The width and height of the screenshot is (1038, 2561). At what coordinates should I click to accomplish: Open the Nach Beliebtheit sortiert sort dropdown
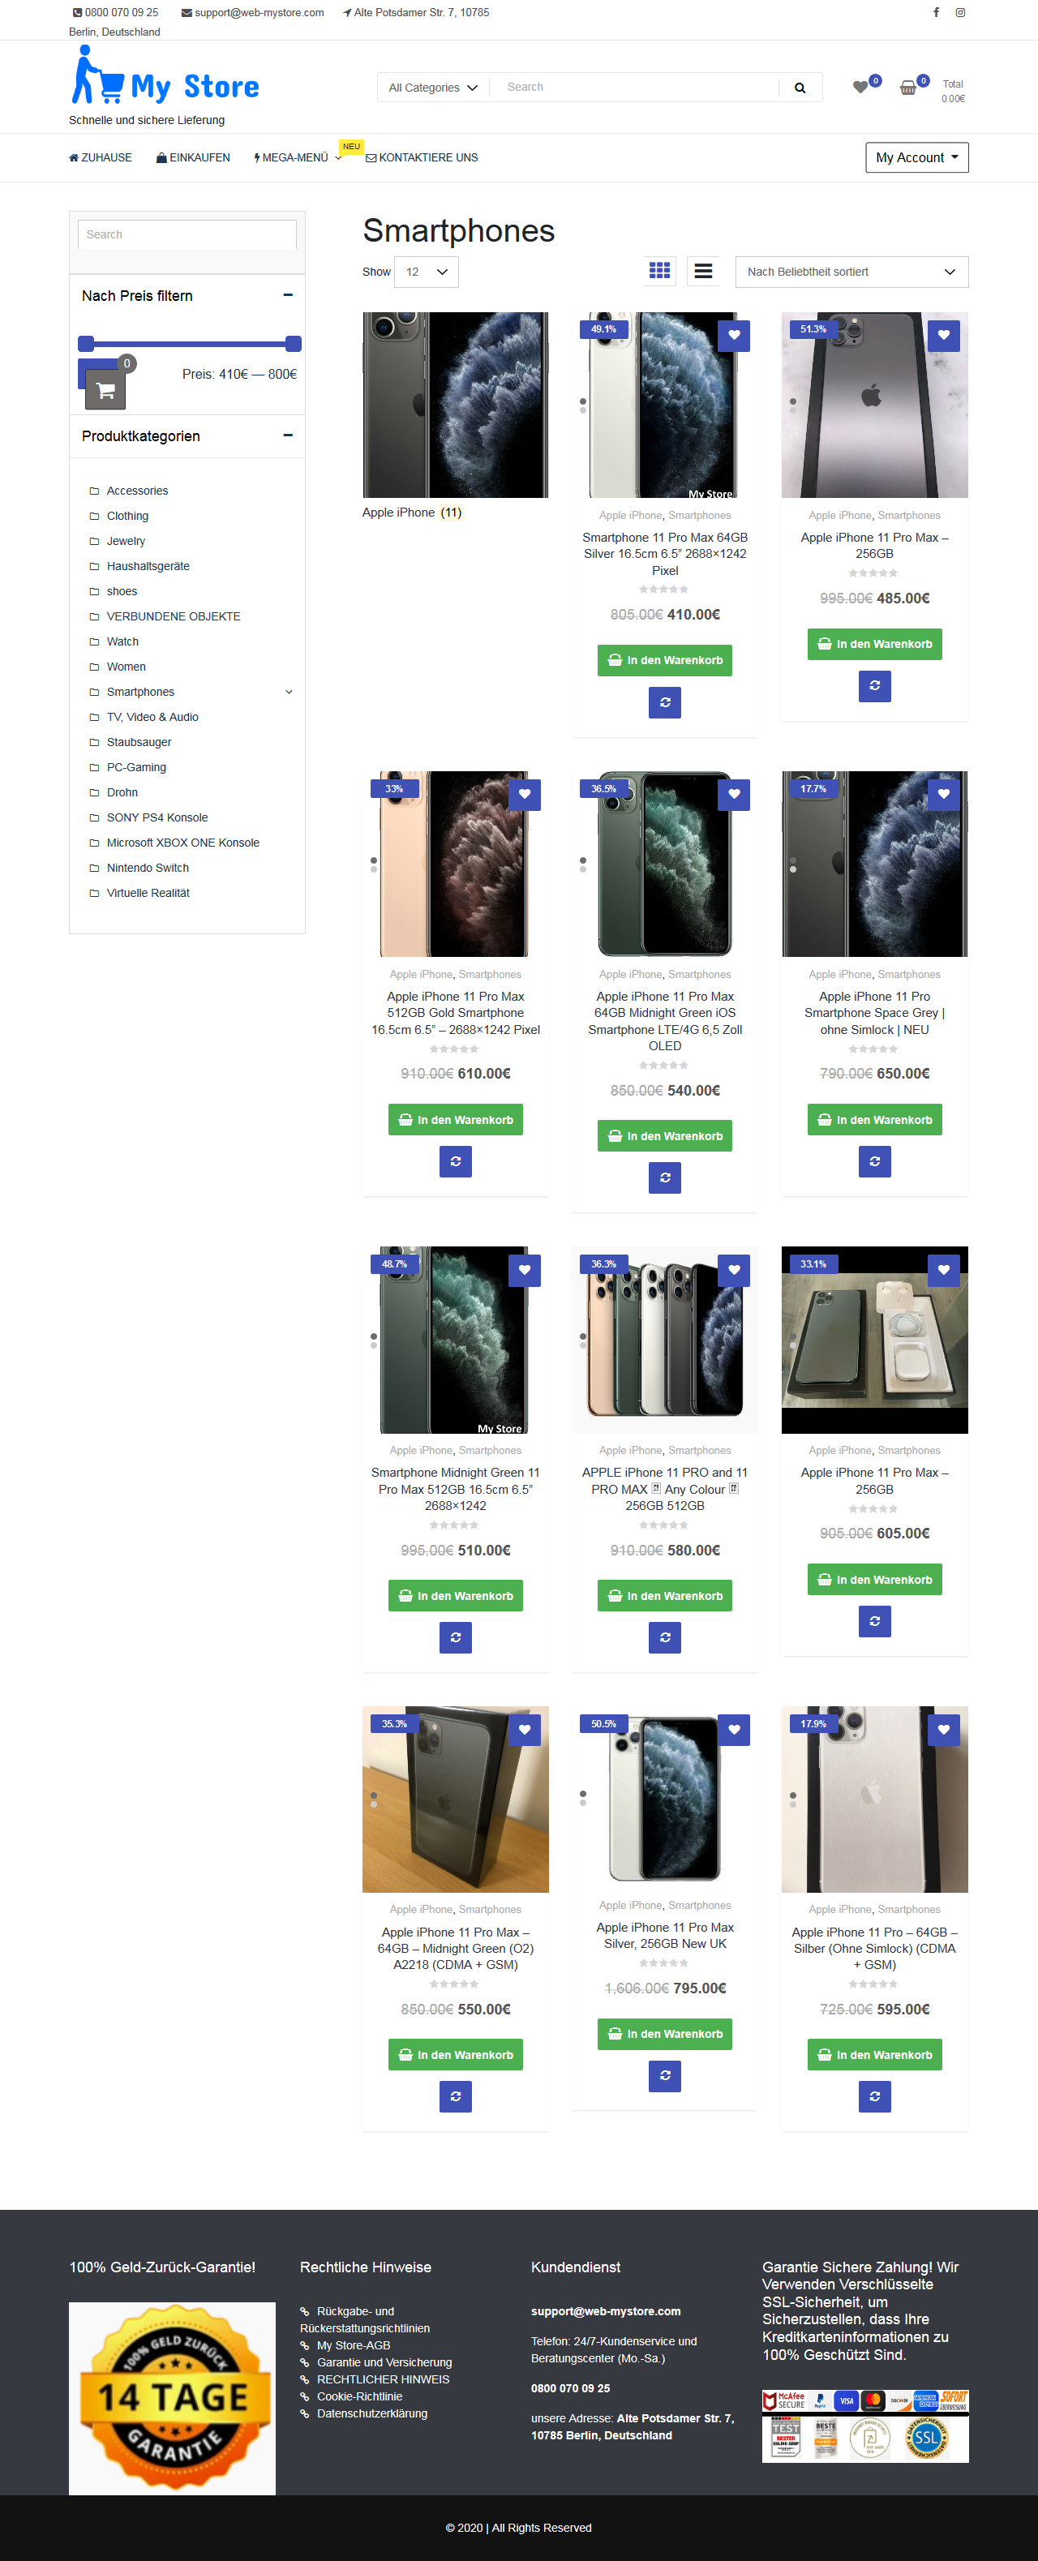click(851, 272)
